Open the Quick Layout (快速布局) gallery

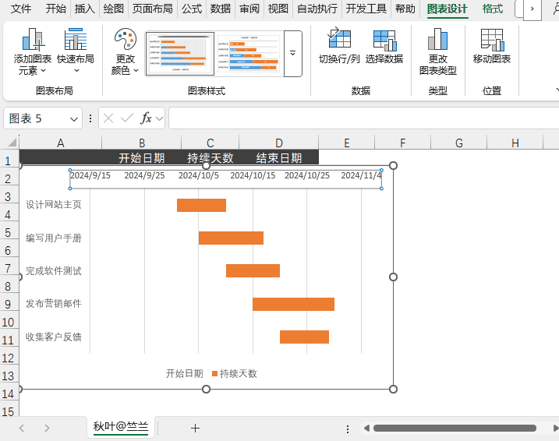pos(76,51)
